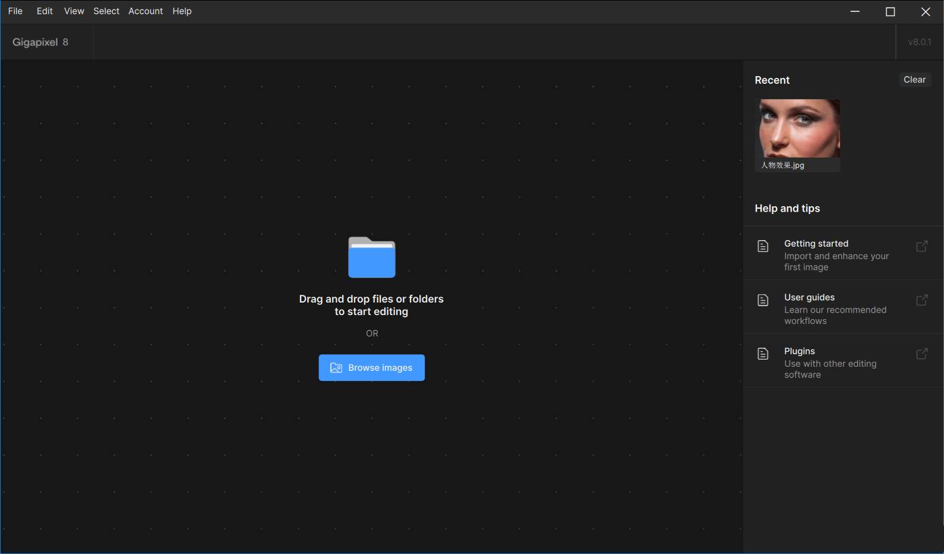
Task: Open the Account menu
Action: point(146,11)
